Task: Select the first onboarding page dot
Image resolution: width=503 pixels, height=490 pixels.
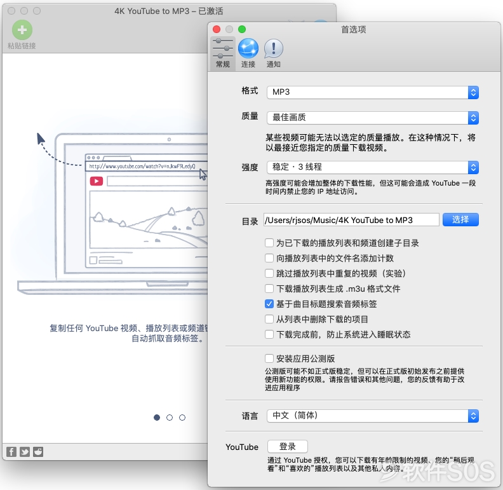Action: pos(157,418)
